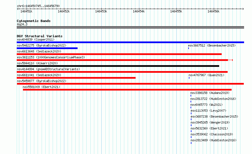Screen dimensions: 252x154
Task: Open nsv5462275 (ByrskaBishop2022) label
Action: [42, 45]
